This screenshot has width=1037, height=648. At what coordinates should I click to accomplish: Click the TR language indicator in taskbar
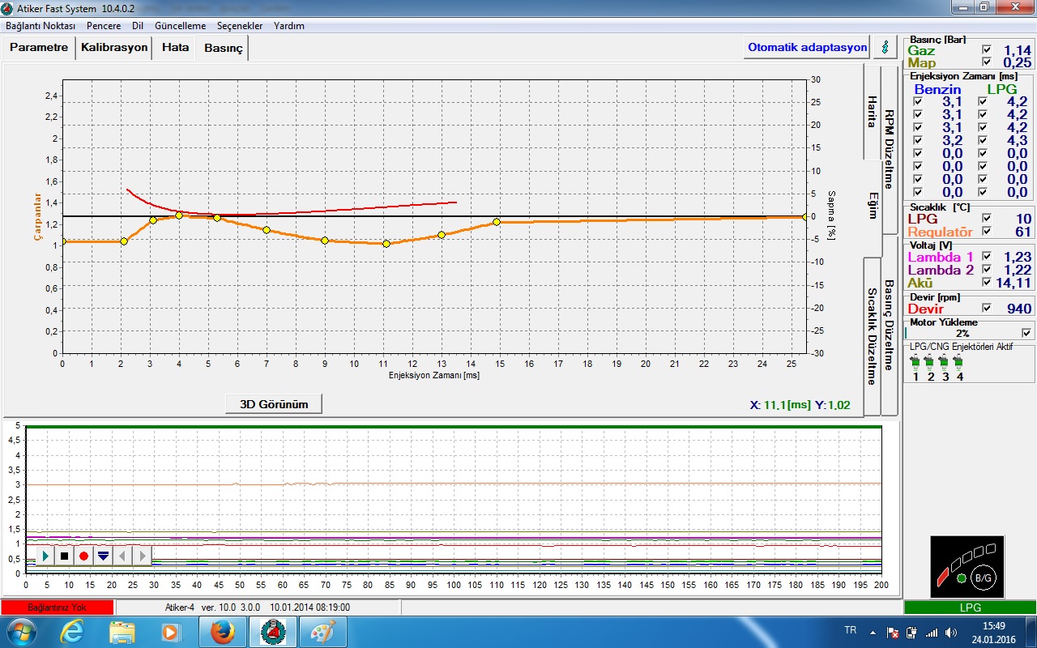pos(850,629)
